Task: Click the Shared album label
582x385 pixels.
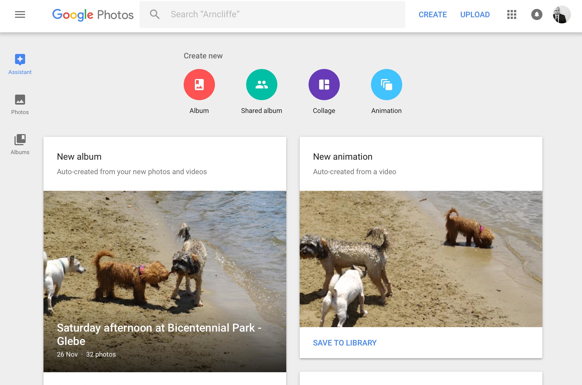Action: [x=262, y=111]
